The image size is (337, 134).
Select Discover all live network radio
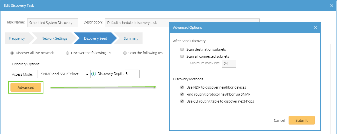pos(12,53)
